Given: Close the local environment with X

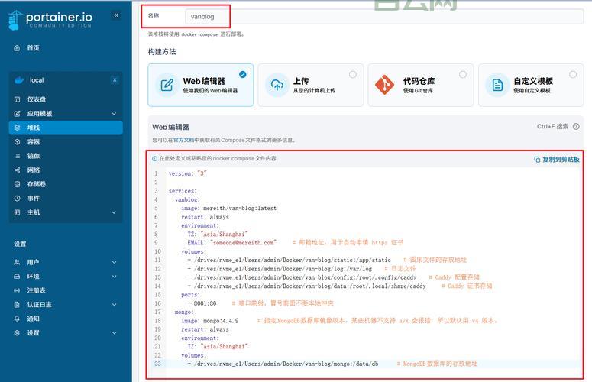Looking at the screenshot, I should (115, 80).
